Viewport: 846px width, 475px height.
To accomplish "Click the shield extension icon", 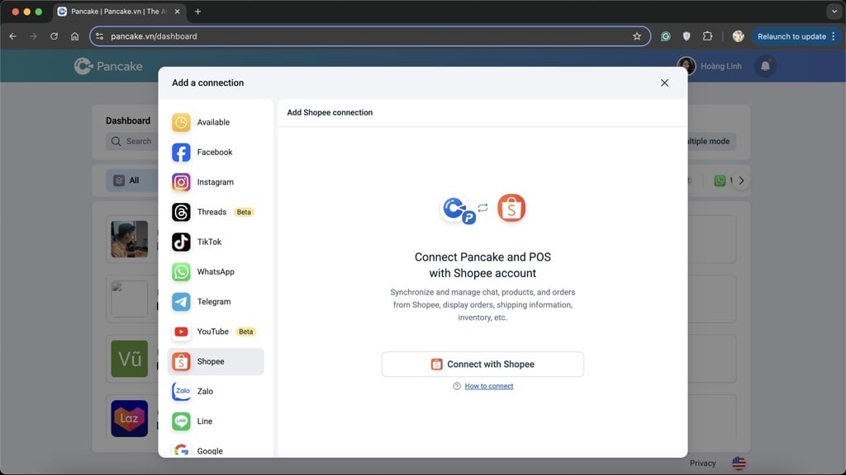I will [x=687, y=36].
